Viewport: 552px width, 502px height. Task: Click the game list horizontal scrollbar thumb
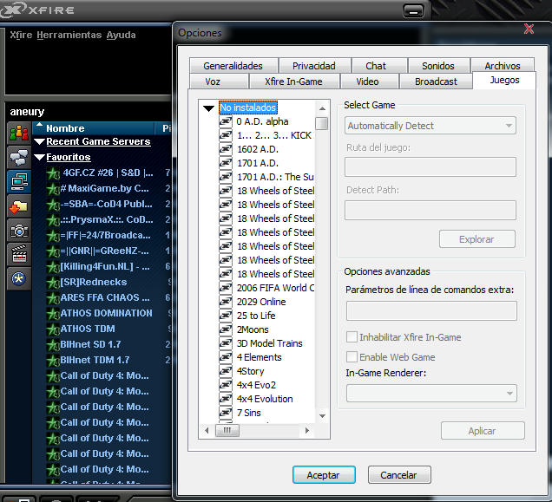tap(227, 430)
